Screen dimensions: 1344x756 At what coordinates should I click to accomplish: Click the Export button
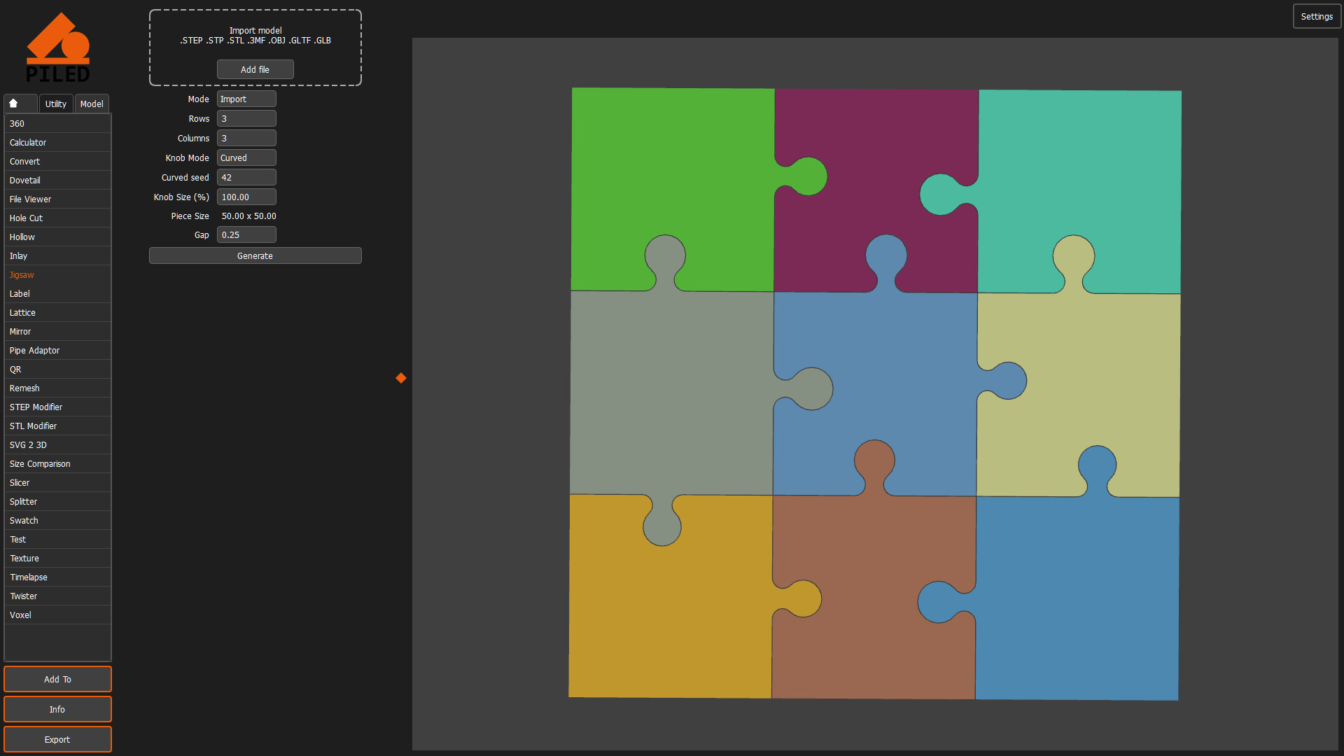(x=57, y=740)
